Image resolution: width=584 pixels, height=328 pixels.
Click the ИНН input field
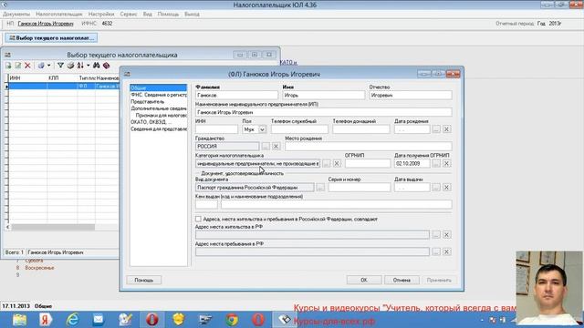point(216,129)
